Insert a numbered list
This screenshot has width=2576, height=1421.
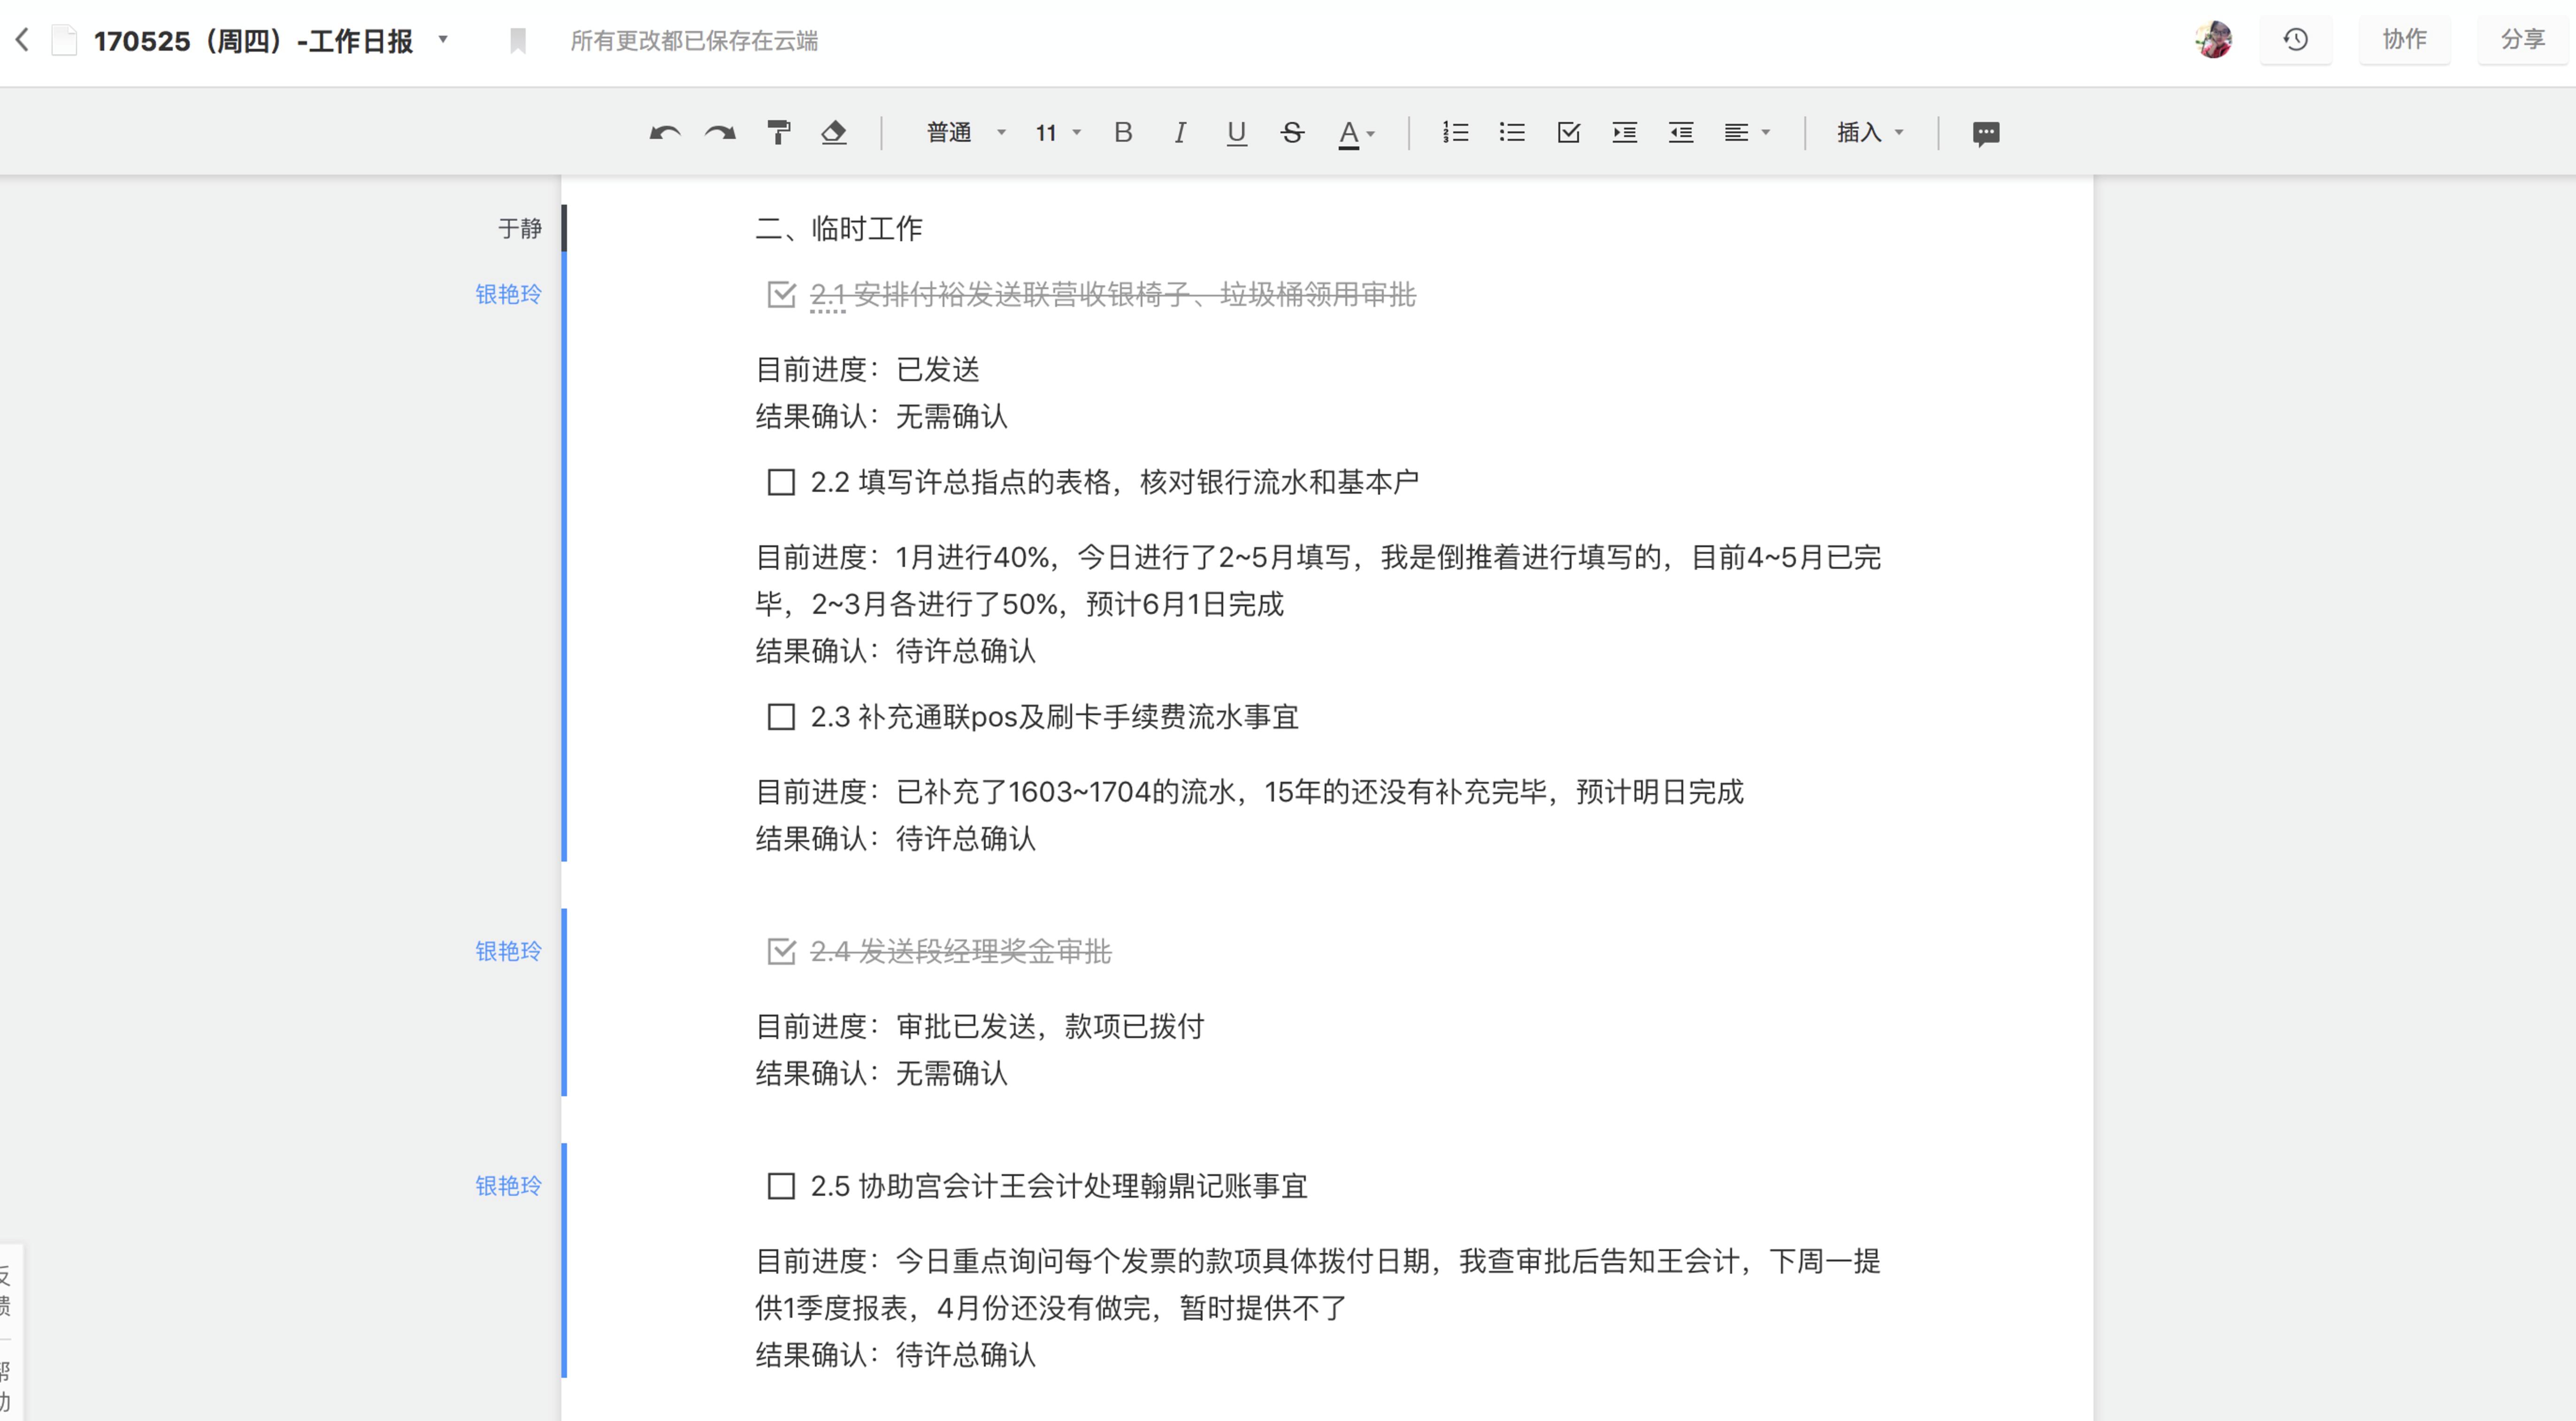point(1455,132)
